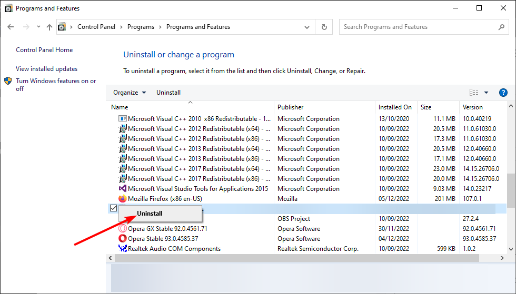The width and height of the screenshot is (516, 294).
Task: Expand the address bar history dropdown
Action: click(306, 27)
